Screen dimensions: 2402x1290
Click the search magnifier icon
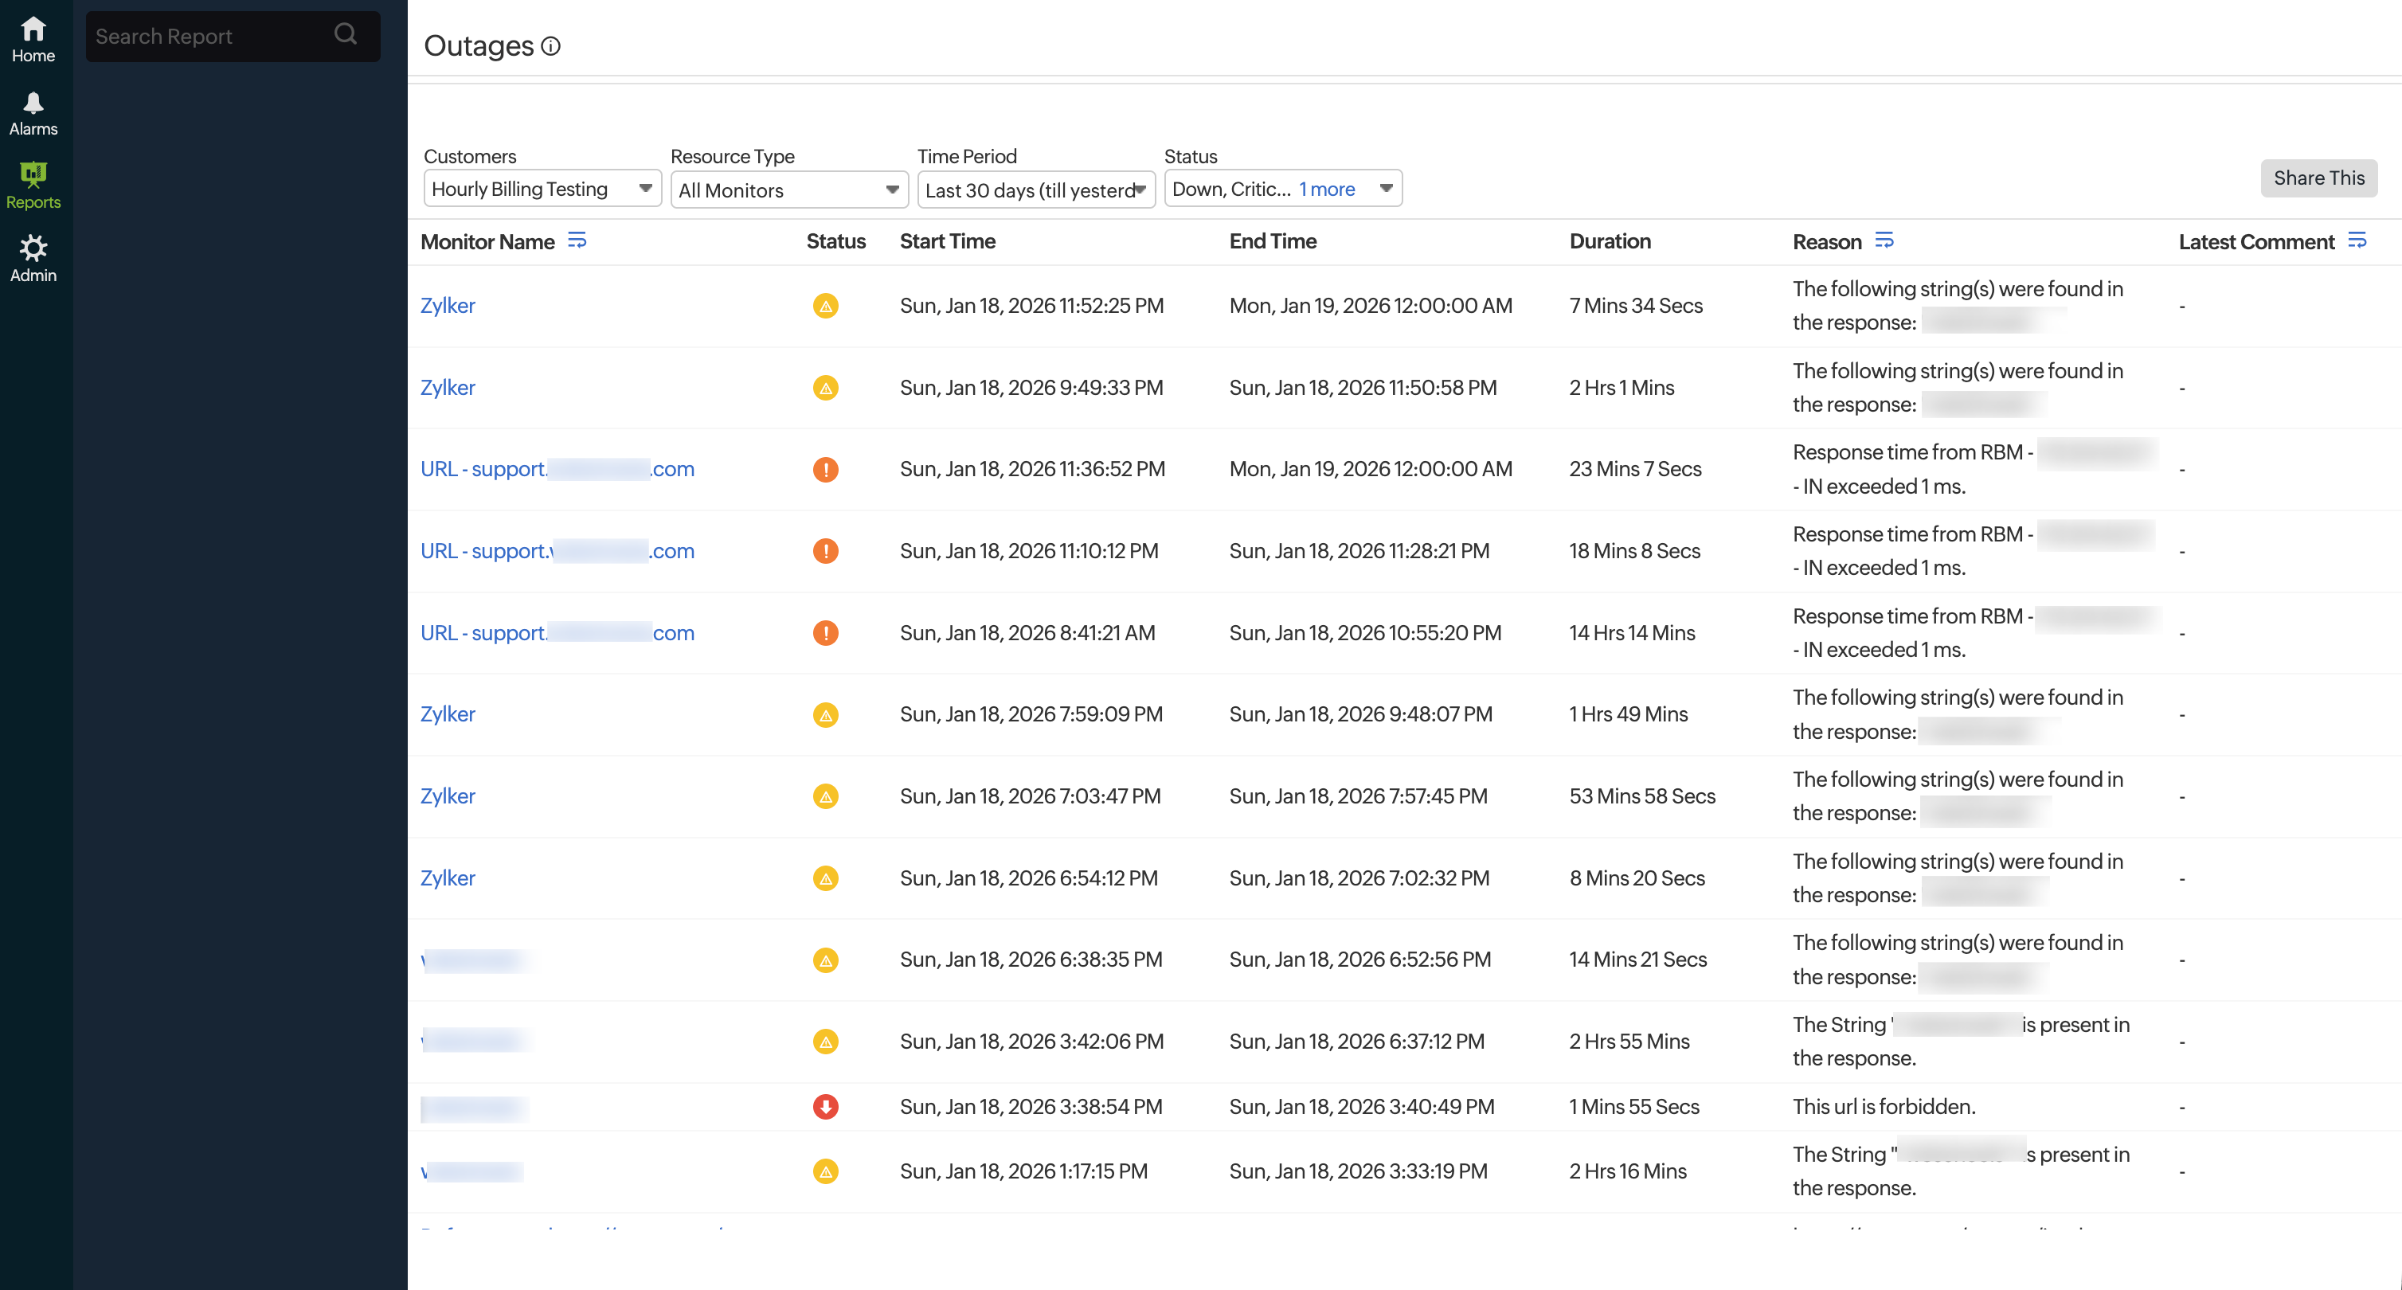(x=346, y=34)
